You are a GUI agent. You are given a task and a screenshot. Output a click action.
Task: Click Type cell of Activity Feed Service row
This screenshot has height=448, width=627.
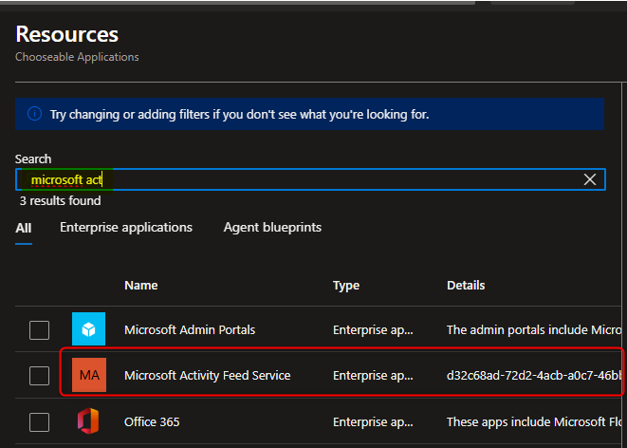click(373, 375)
